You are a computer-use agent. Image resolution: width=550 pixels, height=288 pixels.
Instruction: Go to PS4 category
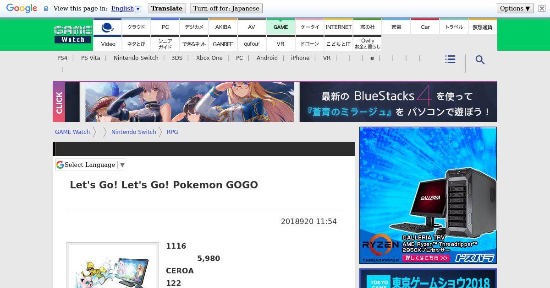62,58
